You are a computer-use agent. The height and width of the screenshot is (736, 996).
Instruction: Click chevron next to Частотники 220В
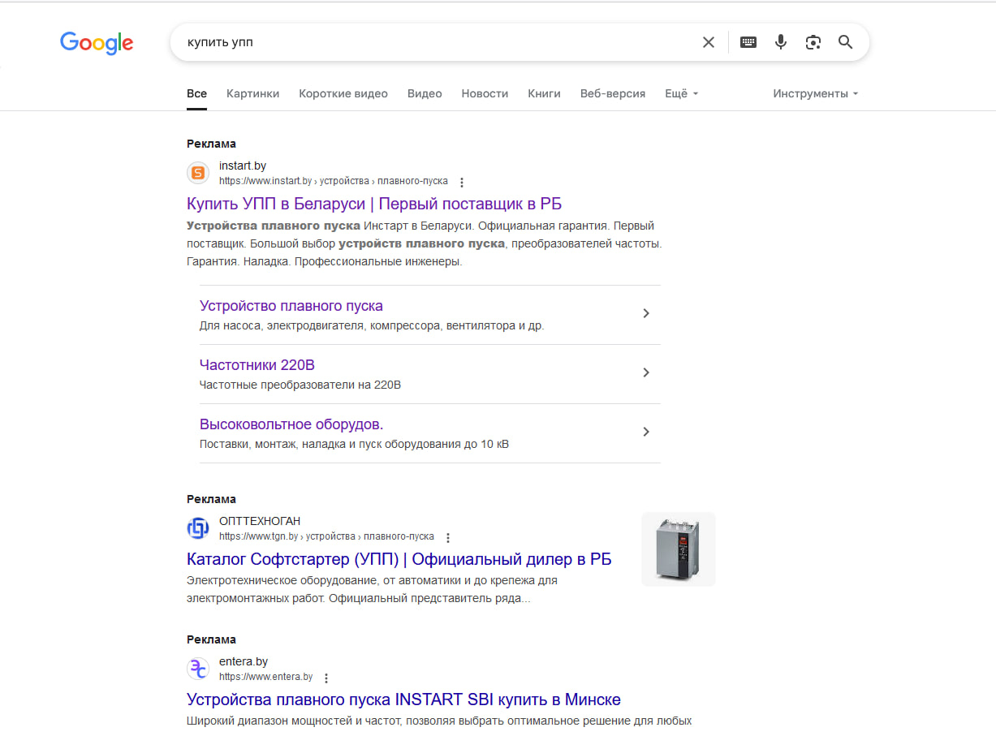[646, 372]
